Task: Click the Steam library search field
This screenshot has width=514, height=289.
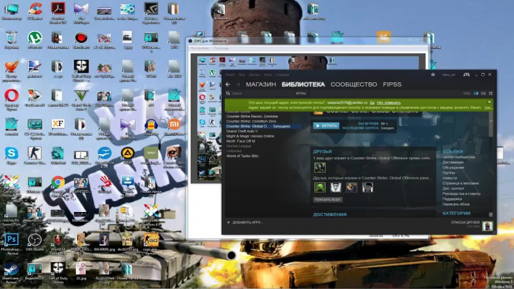Action: pyautogui.click(x=259, y=93)
